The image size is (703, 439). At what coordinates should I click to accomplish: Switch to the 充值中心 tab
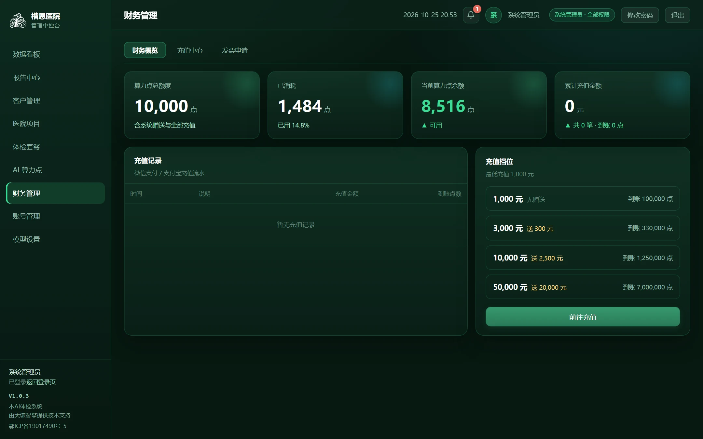[190, 50]
